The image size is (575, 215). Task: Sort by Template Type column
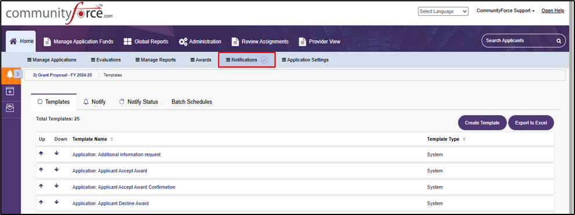pos(446,139)
